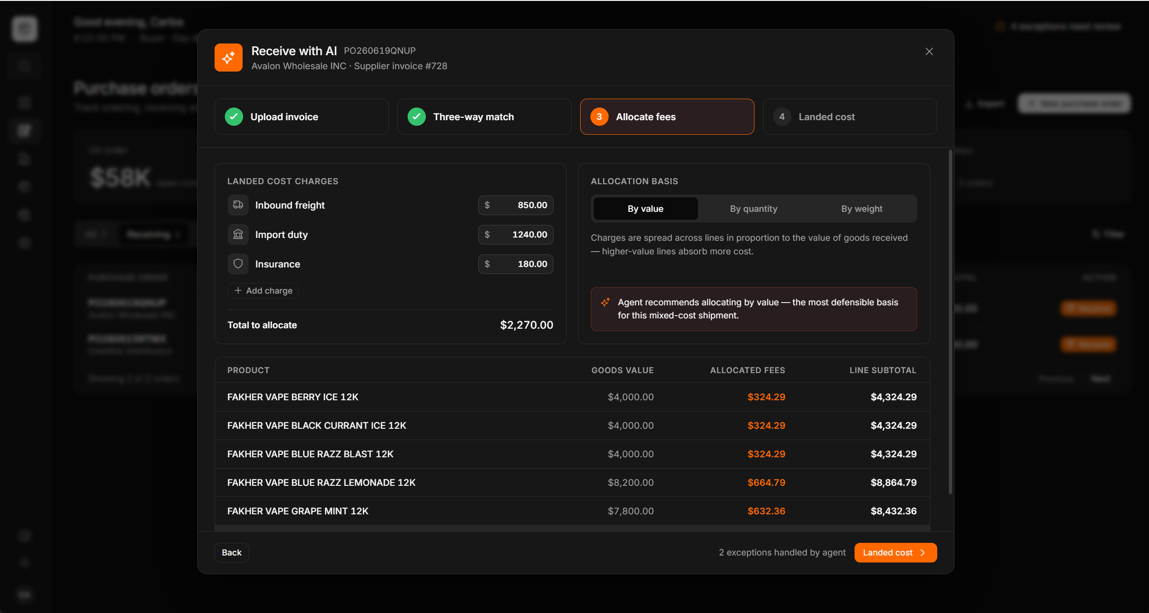
Task: Click the Import duty bank icon
Action: click(238, 235)
